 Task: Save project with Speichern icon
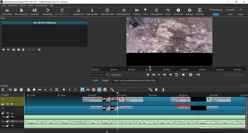click(35, 10)
